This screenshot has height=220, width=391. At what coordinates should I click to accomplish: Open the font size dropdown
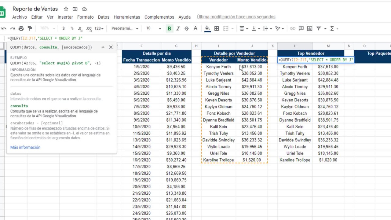153,28
